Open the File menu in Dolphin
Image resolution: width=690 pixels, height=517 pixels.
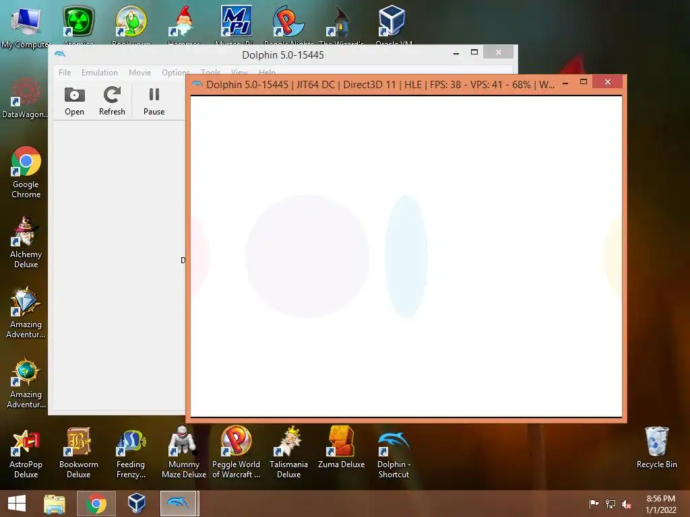pyautogui.click(x=65, y=73)
